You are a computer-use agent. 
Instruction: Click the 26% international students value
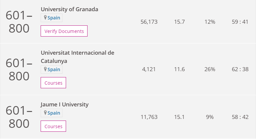click(x=210, y=69)
